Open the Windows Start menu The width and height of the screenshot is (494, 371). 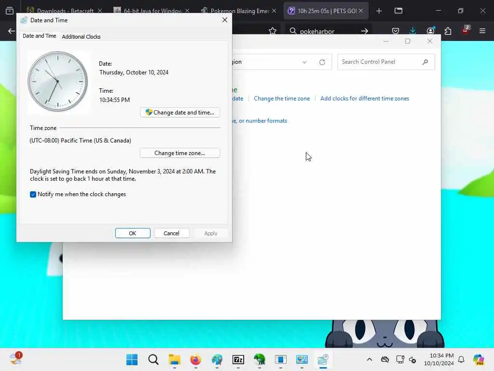[x=132, y=359]
